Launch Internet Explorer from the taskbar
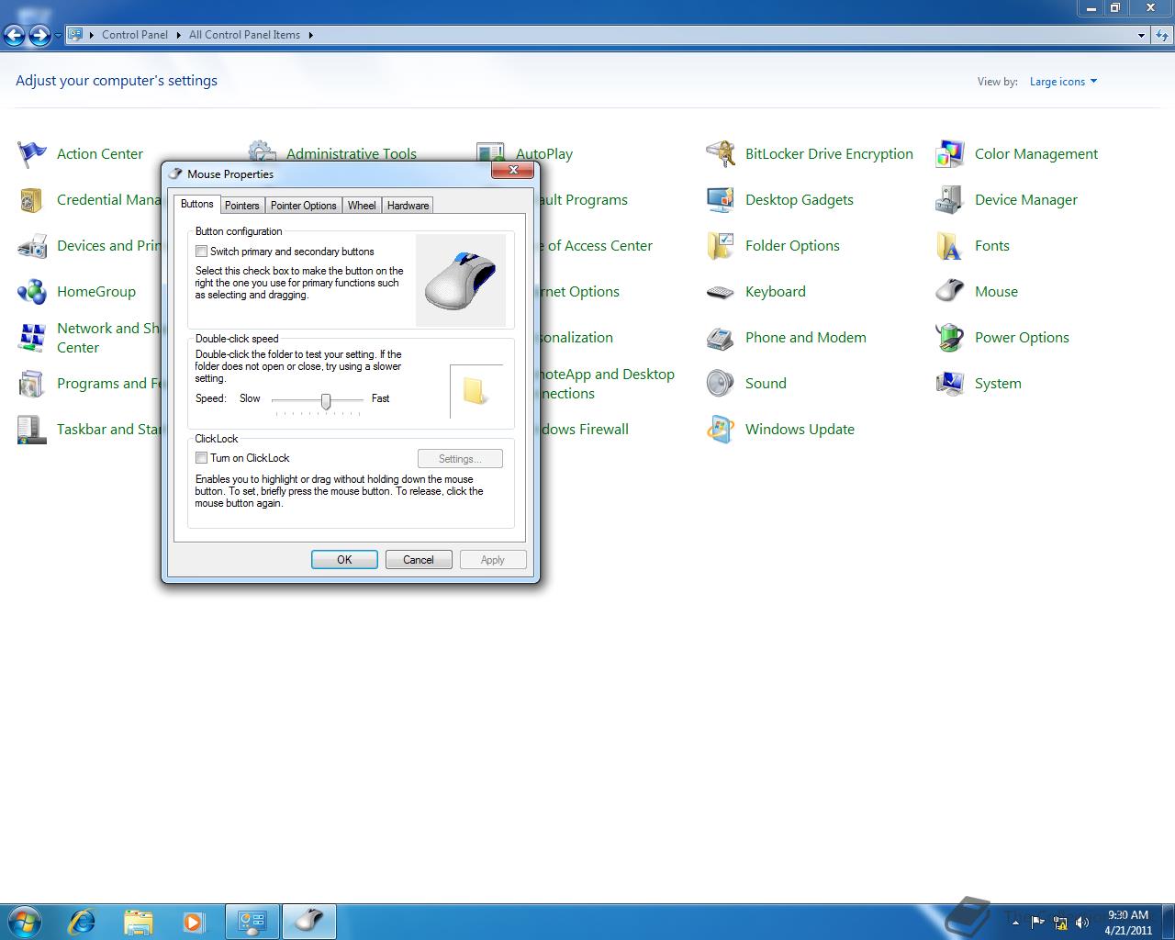 tap(82, 922)
